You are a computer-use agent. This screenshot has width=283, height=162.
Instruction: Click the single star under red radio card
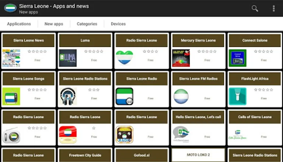[94, 128]
